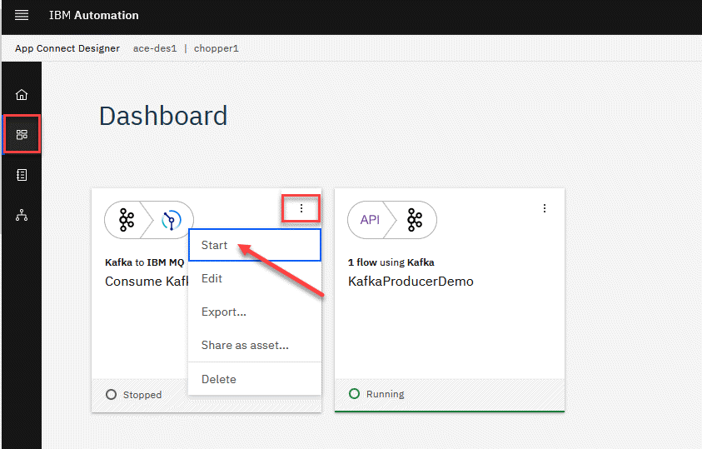Image resolution: width=702 pixels, height=449 pixels.
Task: Open Dashboard from sidebar icon
Action: point(22,134)
